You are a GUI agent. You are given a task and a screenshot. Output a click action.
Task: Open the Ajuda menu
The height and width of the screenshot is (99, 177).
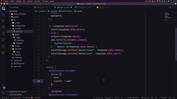(x=52, y=1)
